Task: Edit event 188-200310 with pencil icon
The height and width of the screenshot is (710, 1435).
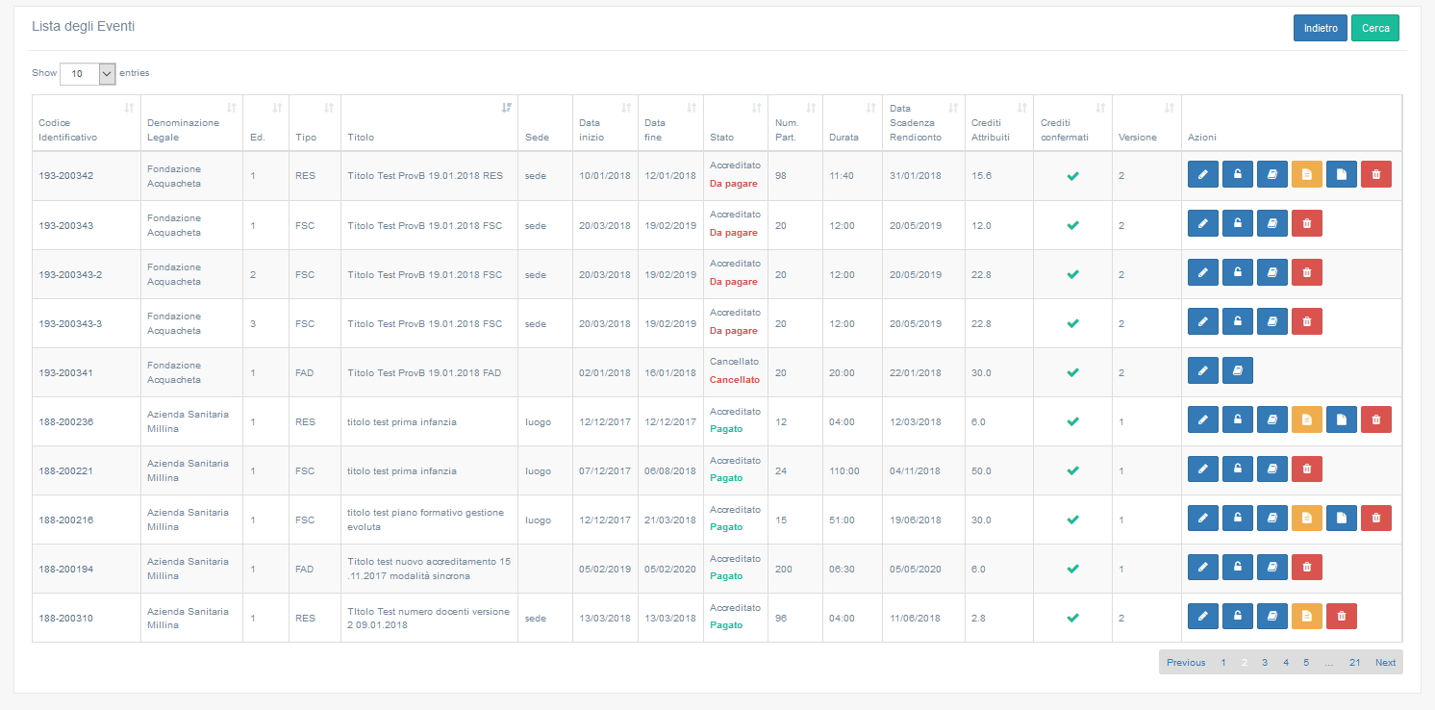Action: pyautogui.click(x=1203, y=616)
